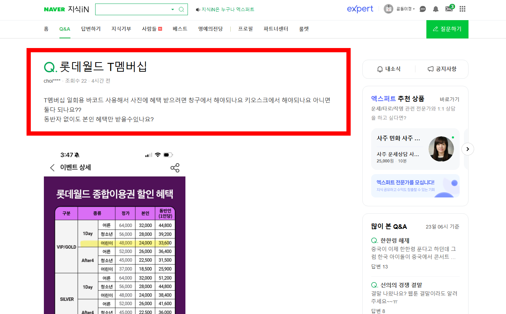Click the question title 롯데월드 T멤버십
The height and width of the screenshot is (314, 506).
click(103, 66)
